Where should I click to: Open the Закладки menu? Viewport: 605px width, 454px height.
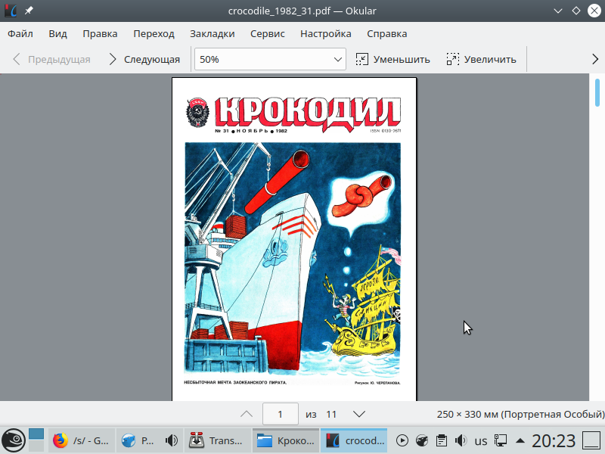213,33
